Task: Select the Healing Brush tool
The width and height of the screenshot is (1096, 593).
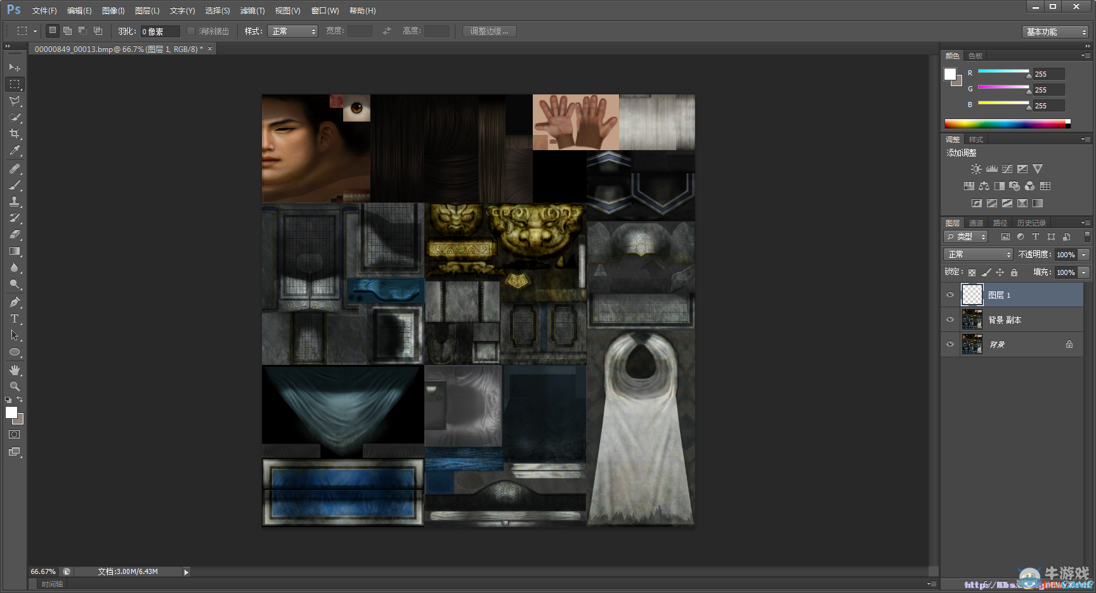Action: pos(15,169)
